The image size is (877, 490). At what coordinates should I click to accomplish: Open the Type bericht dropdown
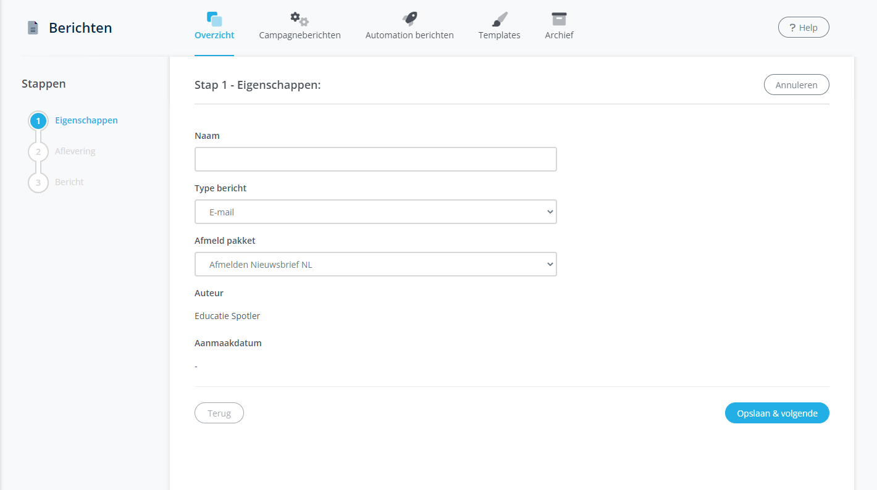click(376, 212)
